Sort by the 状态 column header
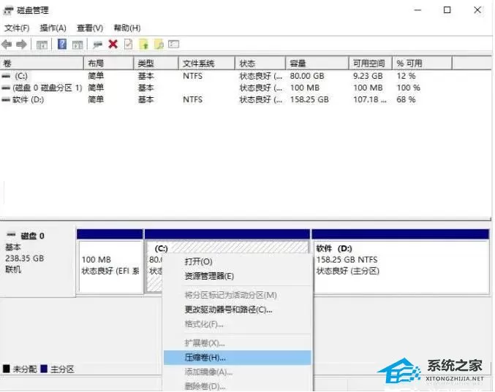This screenshot has height=392, width=495. coord(261,64)
